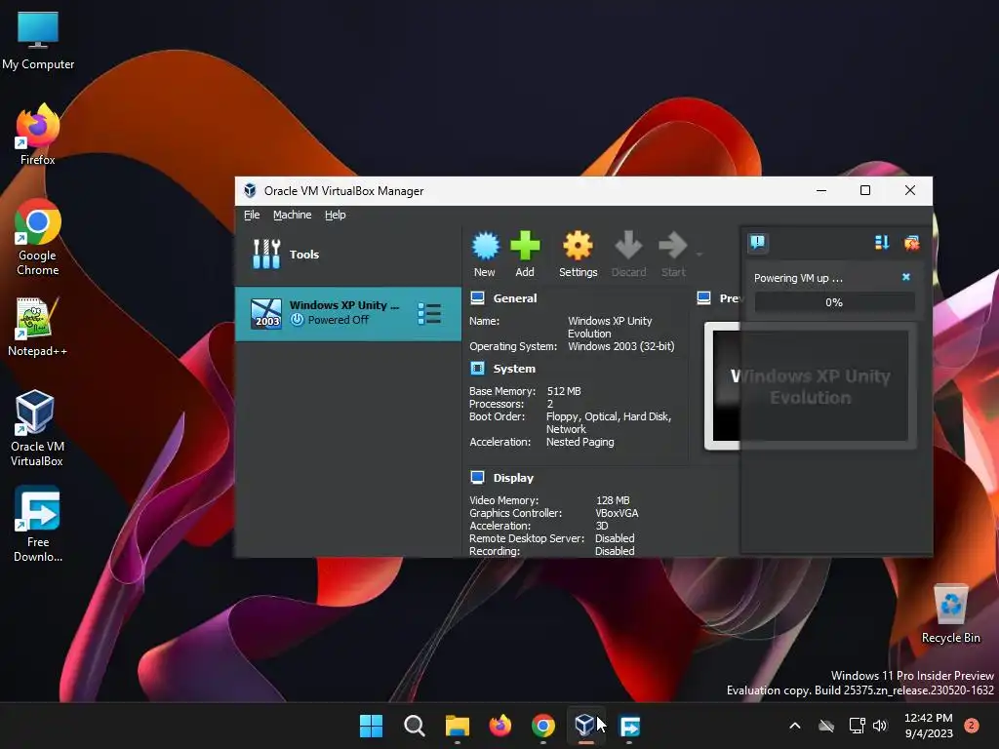Open the Settings gear in the VirtualBox toolbar

point(578,246)
